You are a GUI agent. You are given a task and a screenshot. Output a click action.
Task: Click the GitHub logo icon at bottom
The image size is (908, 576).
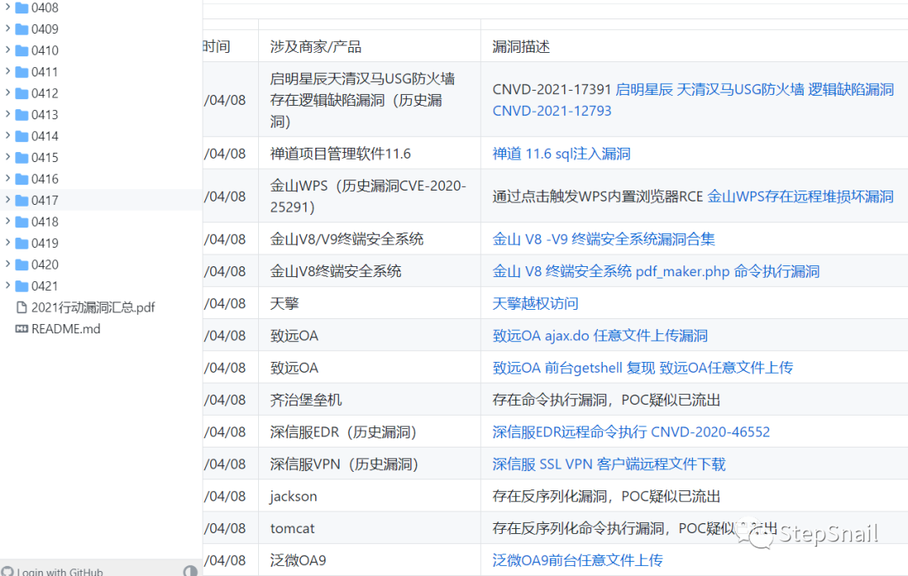pos(8,571)
